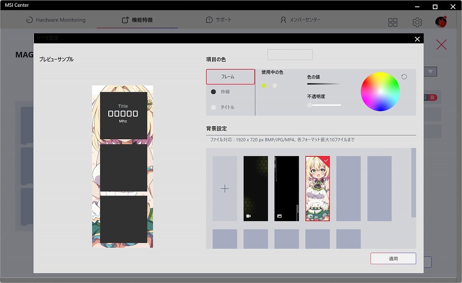This screenshot has width=462, height=283.
Task: Click the user avatar icon
Action: [x=441, y=22]
